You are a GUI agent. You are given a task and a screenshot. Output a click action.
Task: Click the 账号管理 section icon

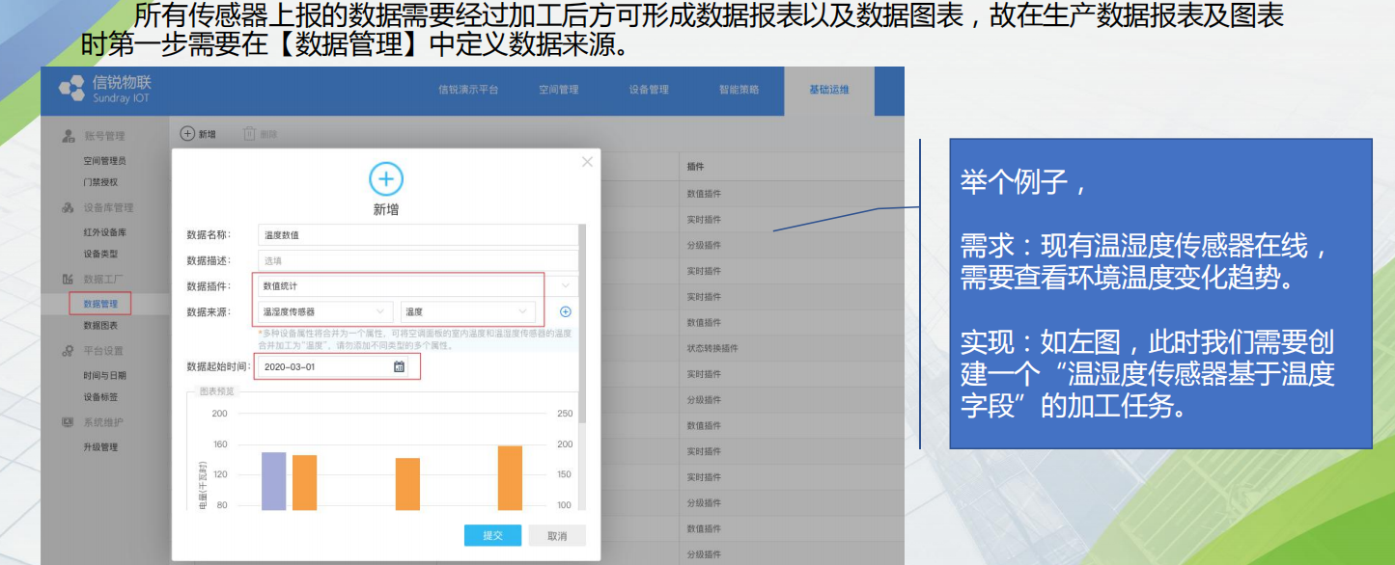coord(68,136)
